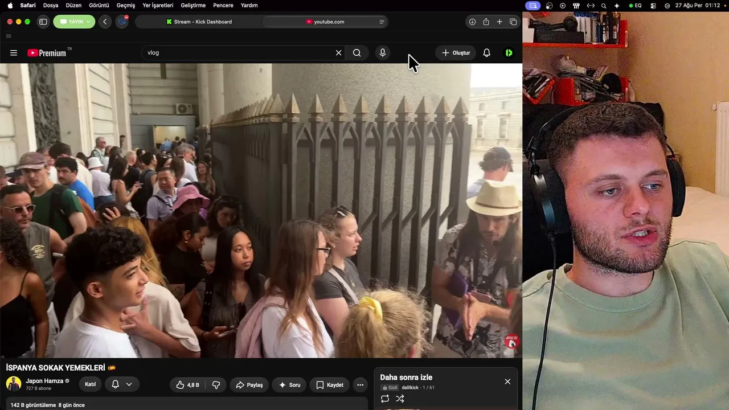Open the now playing menu bar icon
The image size is (729, 410).
(563, 5)
